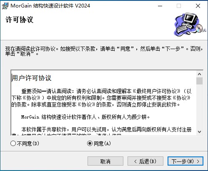Click the scrollbar track below the thumb
The height and width of the screenshot is (171, 208).
(200, 107)
